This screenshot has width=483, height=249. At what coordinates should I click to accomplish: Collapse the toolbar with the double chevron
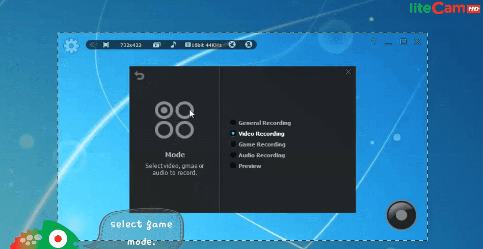(92, 45)
